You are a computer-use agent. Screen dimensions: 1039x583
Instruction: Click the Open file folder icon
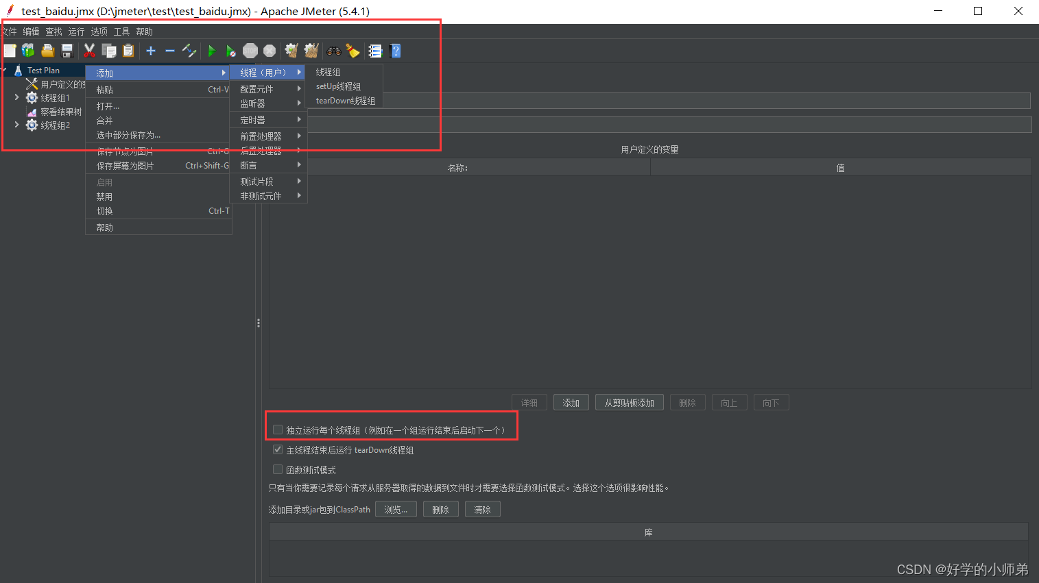click(x=47, y=51)
